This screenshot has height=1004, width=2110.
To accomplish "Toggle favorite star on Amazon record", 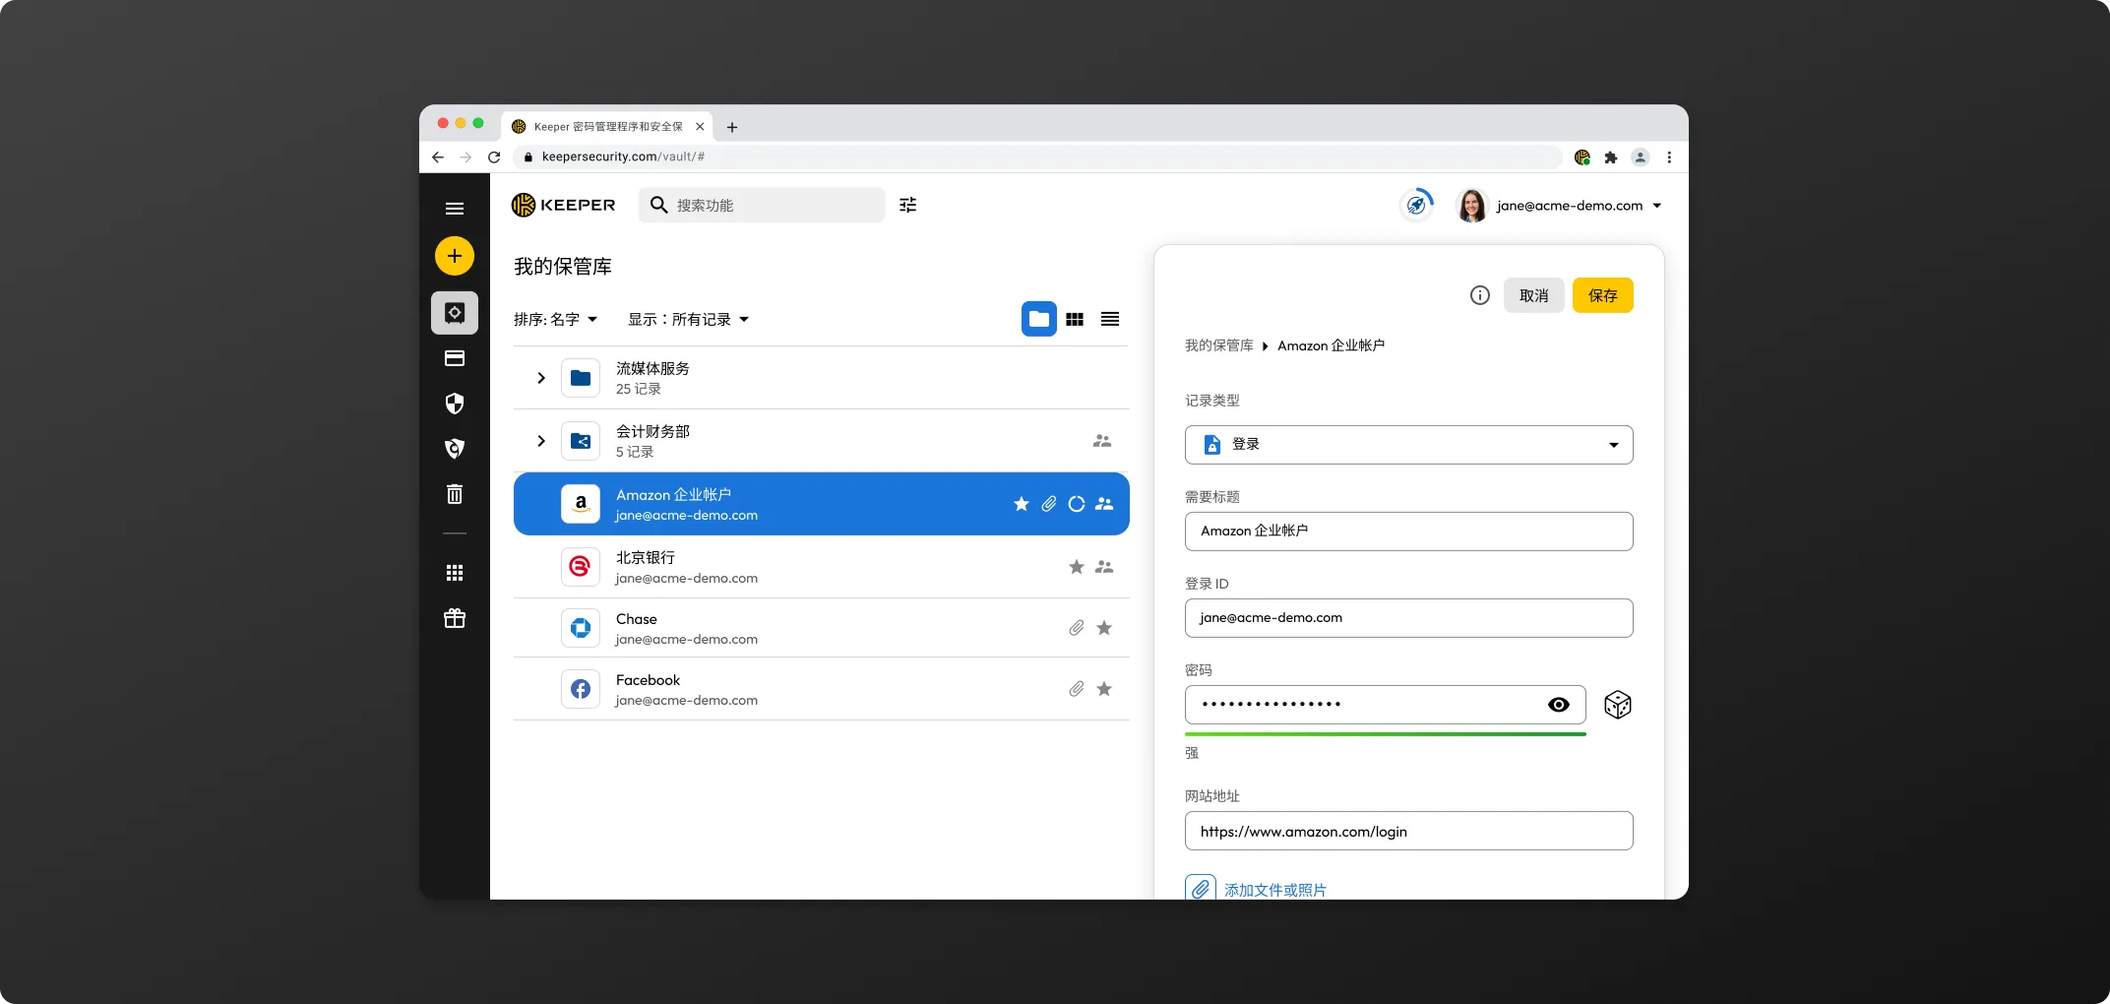I will tap(1022, 504).
